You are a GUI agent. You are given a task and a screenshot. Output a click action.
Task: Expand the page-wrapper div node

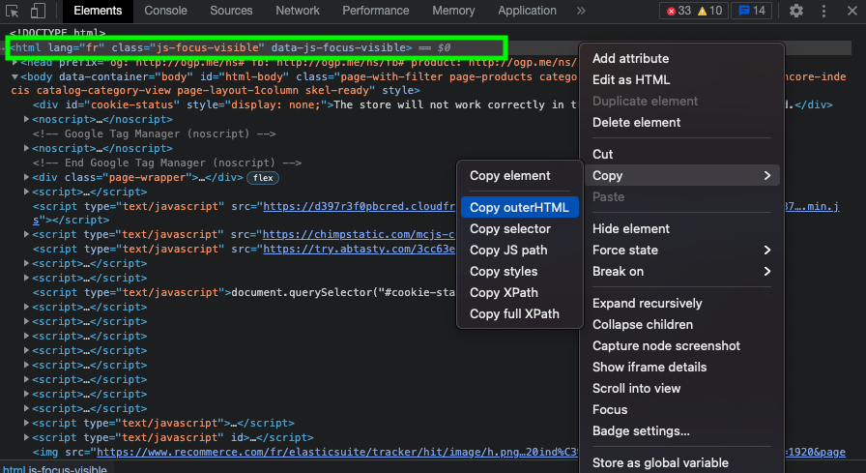pos(26,177)
